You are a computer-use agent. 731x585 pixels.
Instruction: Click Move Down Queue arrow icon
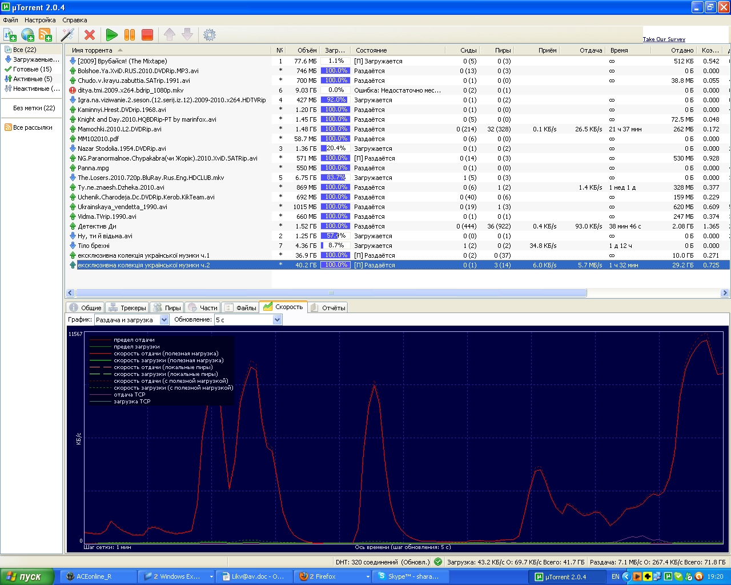pos(187,35)
